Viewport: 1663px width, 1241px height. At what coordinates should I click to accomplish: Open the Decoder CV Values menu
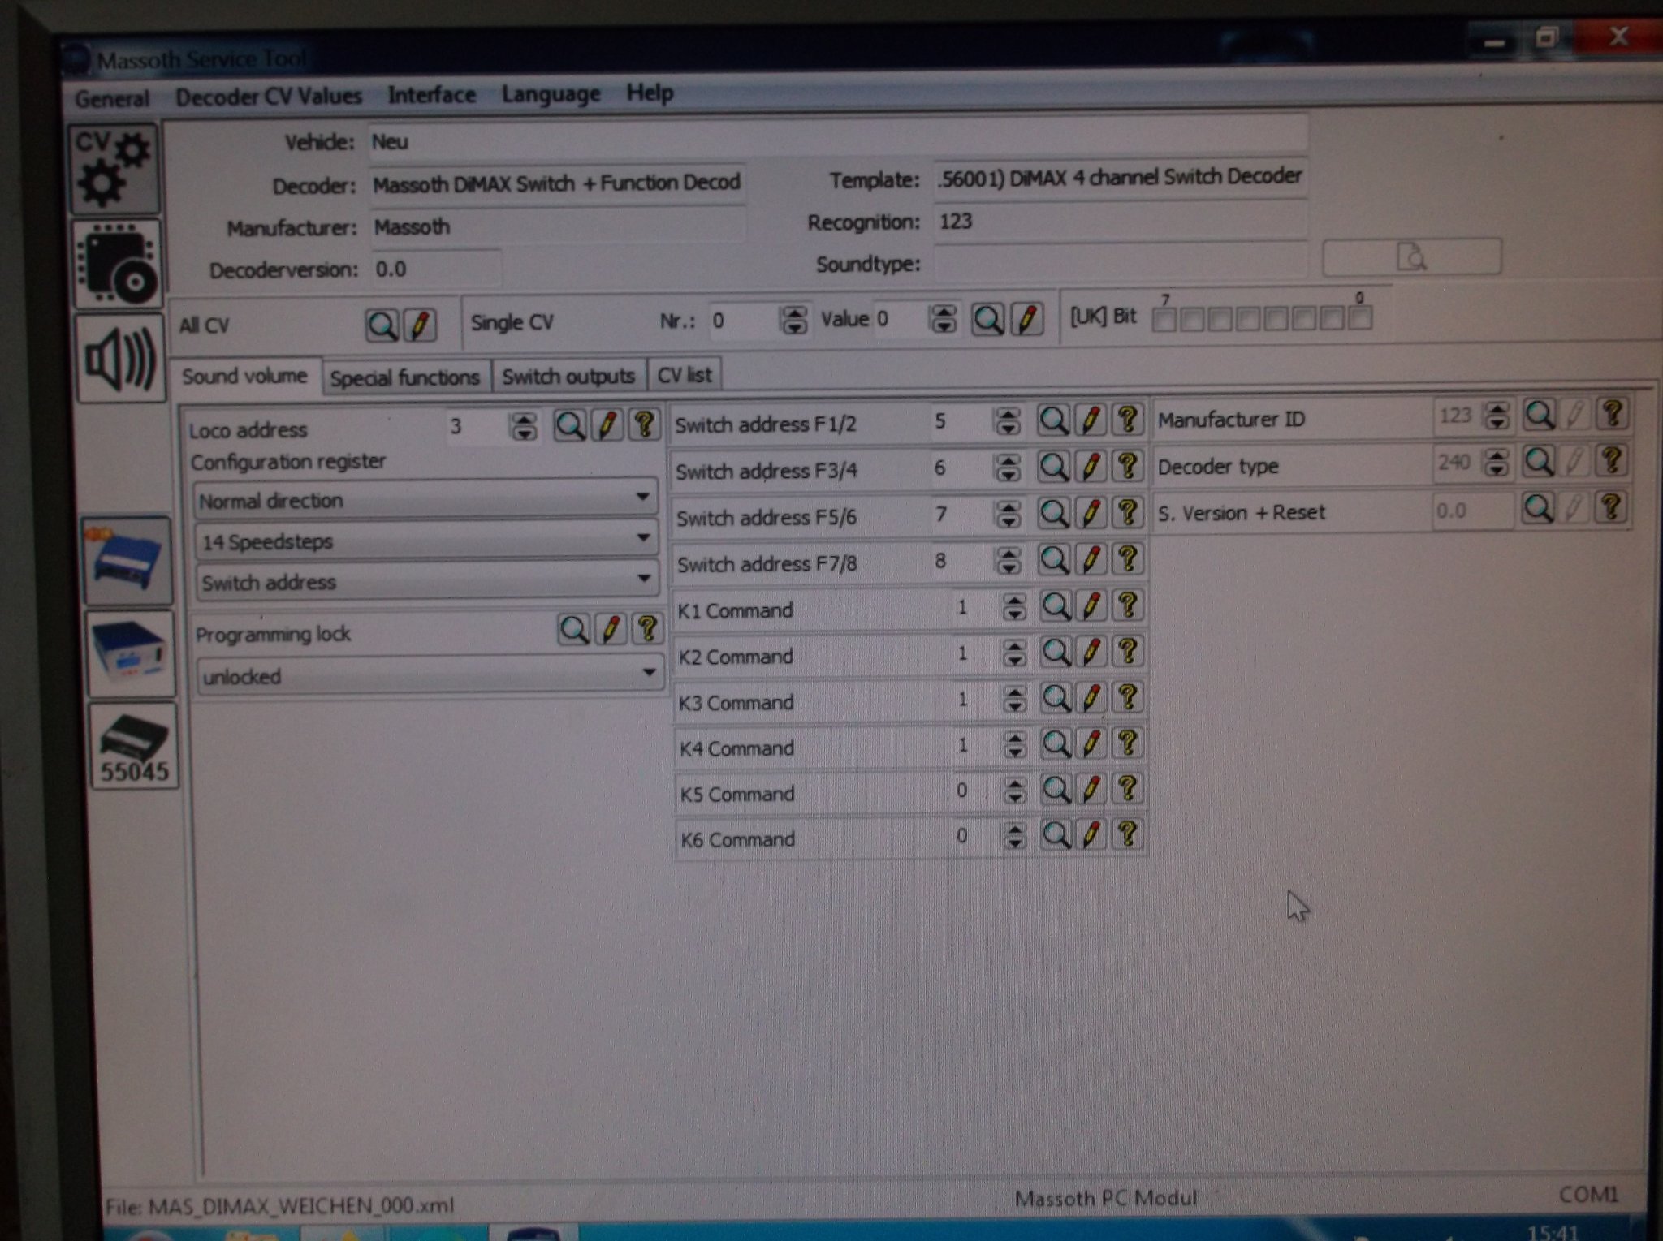[x=269, y=97]
